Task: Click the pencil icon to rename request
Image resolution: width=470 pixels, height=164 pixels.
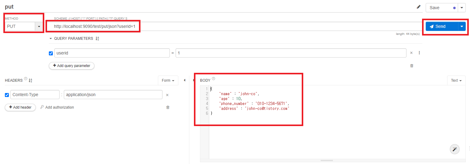Action: pos(419,7)
